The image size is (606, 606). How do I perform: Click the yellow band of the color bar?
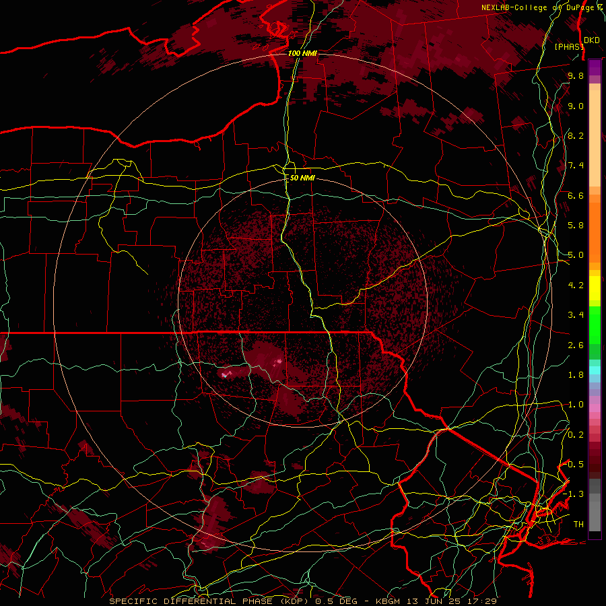(595, 288)
